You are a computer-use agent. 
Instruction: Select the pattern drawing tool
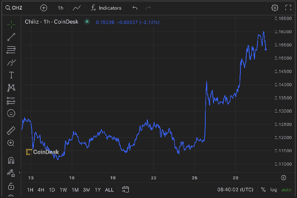point(11,88)
